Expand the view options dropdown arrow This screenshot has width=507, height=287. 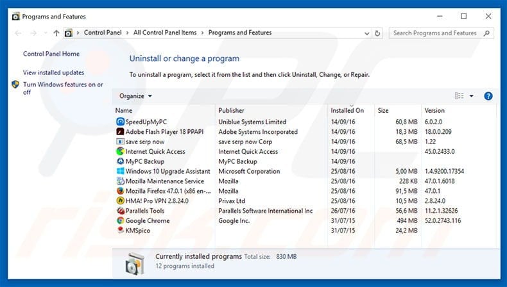click(x=472, y=96)
